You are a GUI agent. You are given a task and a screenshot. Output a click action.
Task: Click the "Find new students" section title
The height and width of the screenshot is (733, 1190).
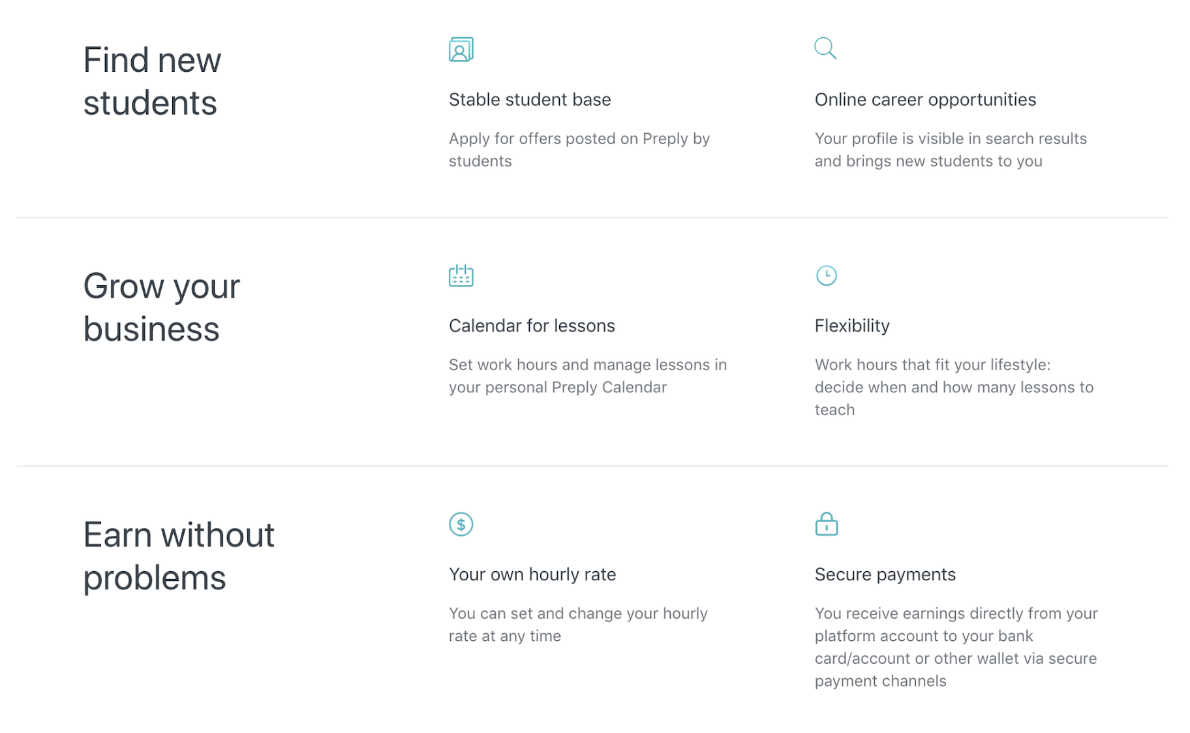152,82
